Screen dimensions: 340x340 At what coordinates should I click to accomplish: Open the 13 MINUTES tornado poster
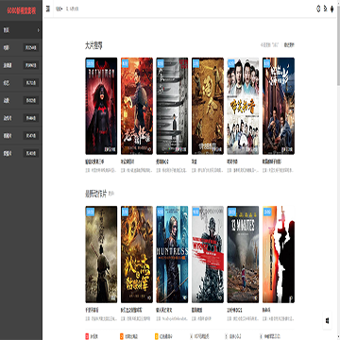coord(243,254)
